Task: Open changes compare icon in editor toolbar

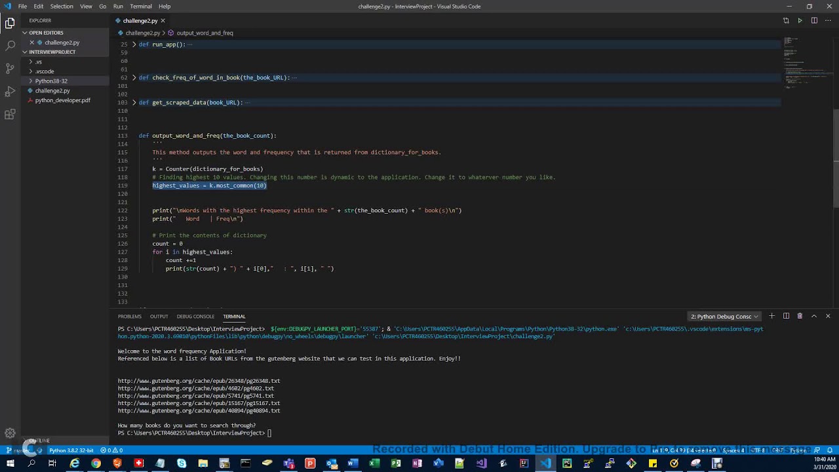Action: click(786, 20)
